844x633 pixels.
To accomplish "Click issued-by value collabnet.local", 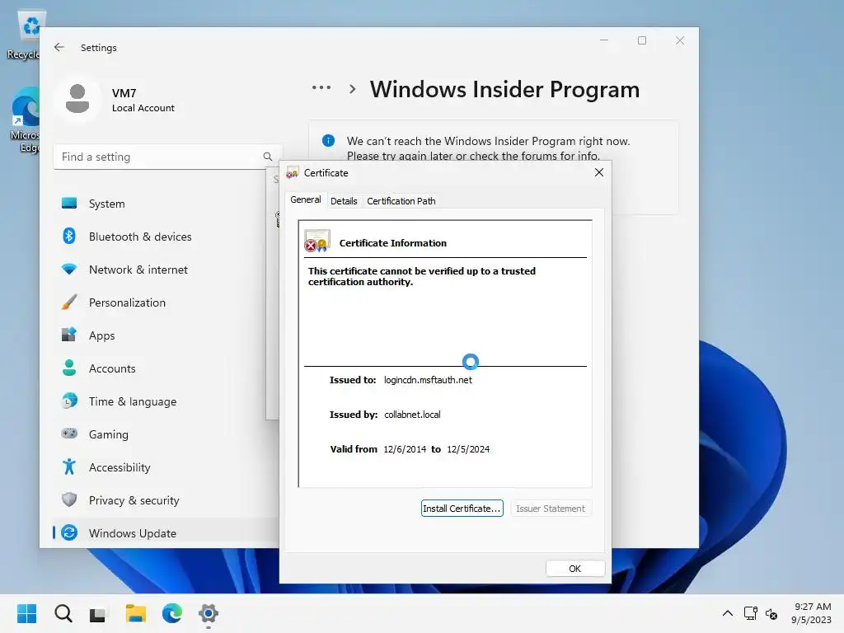I will click(412, 415).
